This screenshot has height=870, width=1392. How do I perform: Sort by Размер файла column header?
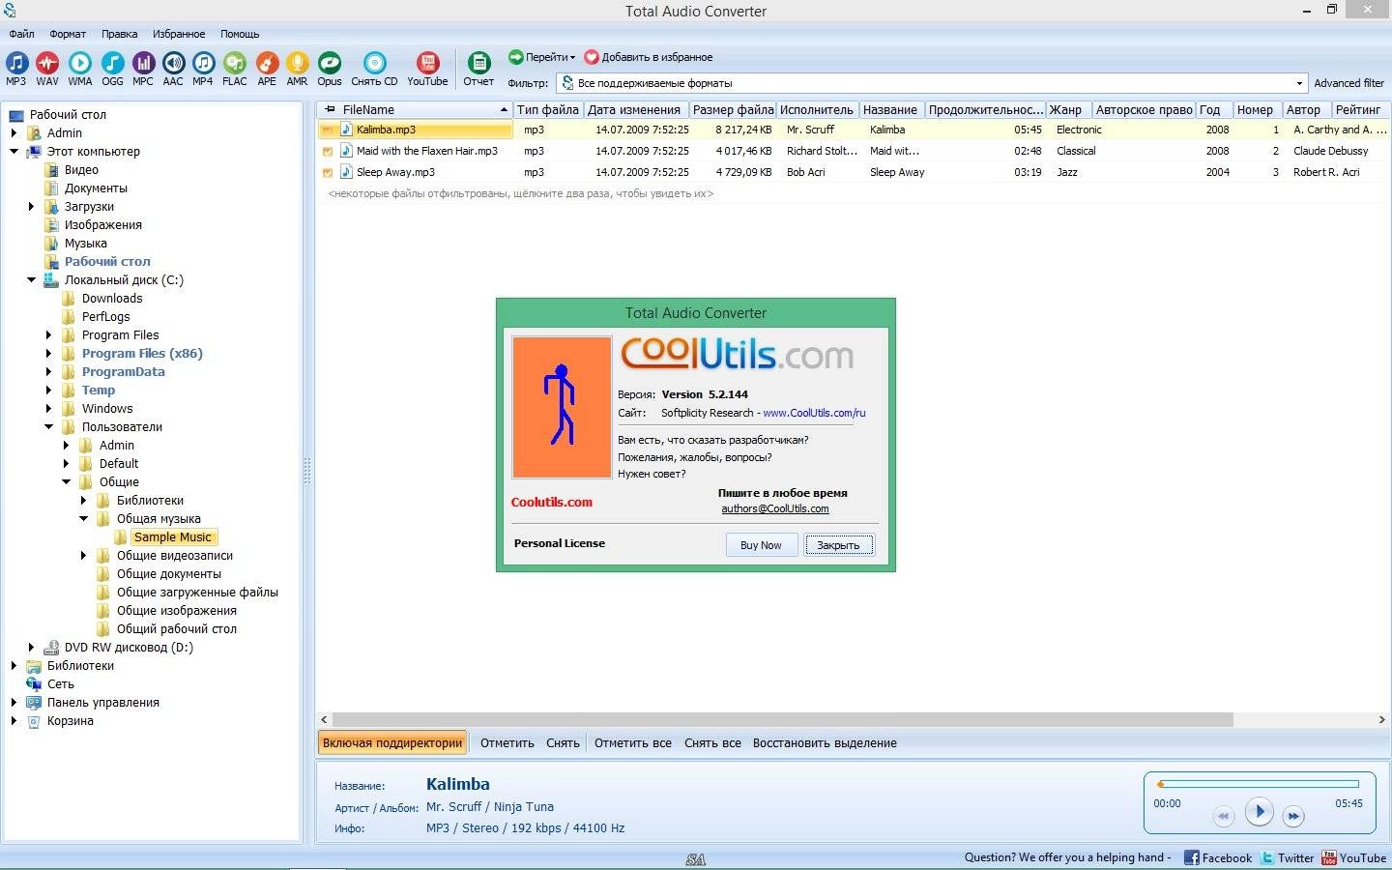point(733,109)
